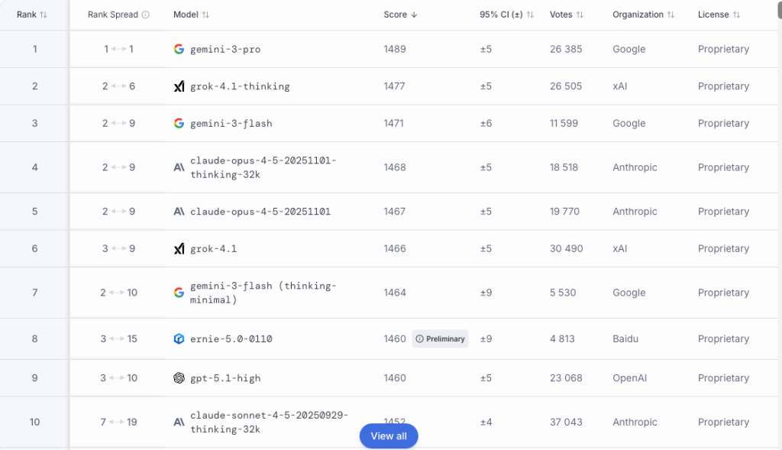782x450 pixels.
Task: Click the gpt-5.1-high model name
Action: 225,378
